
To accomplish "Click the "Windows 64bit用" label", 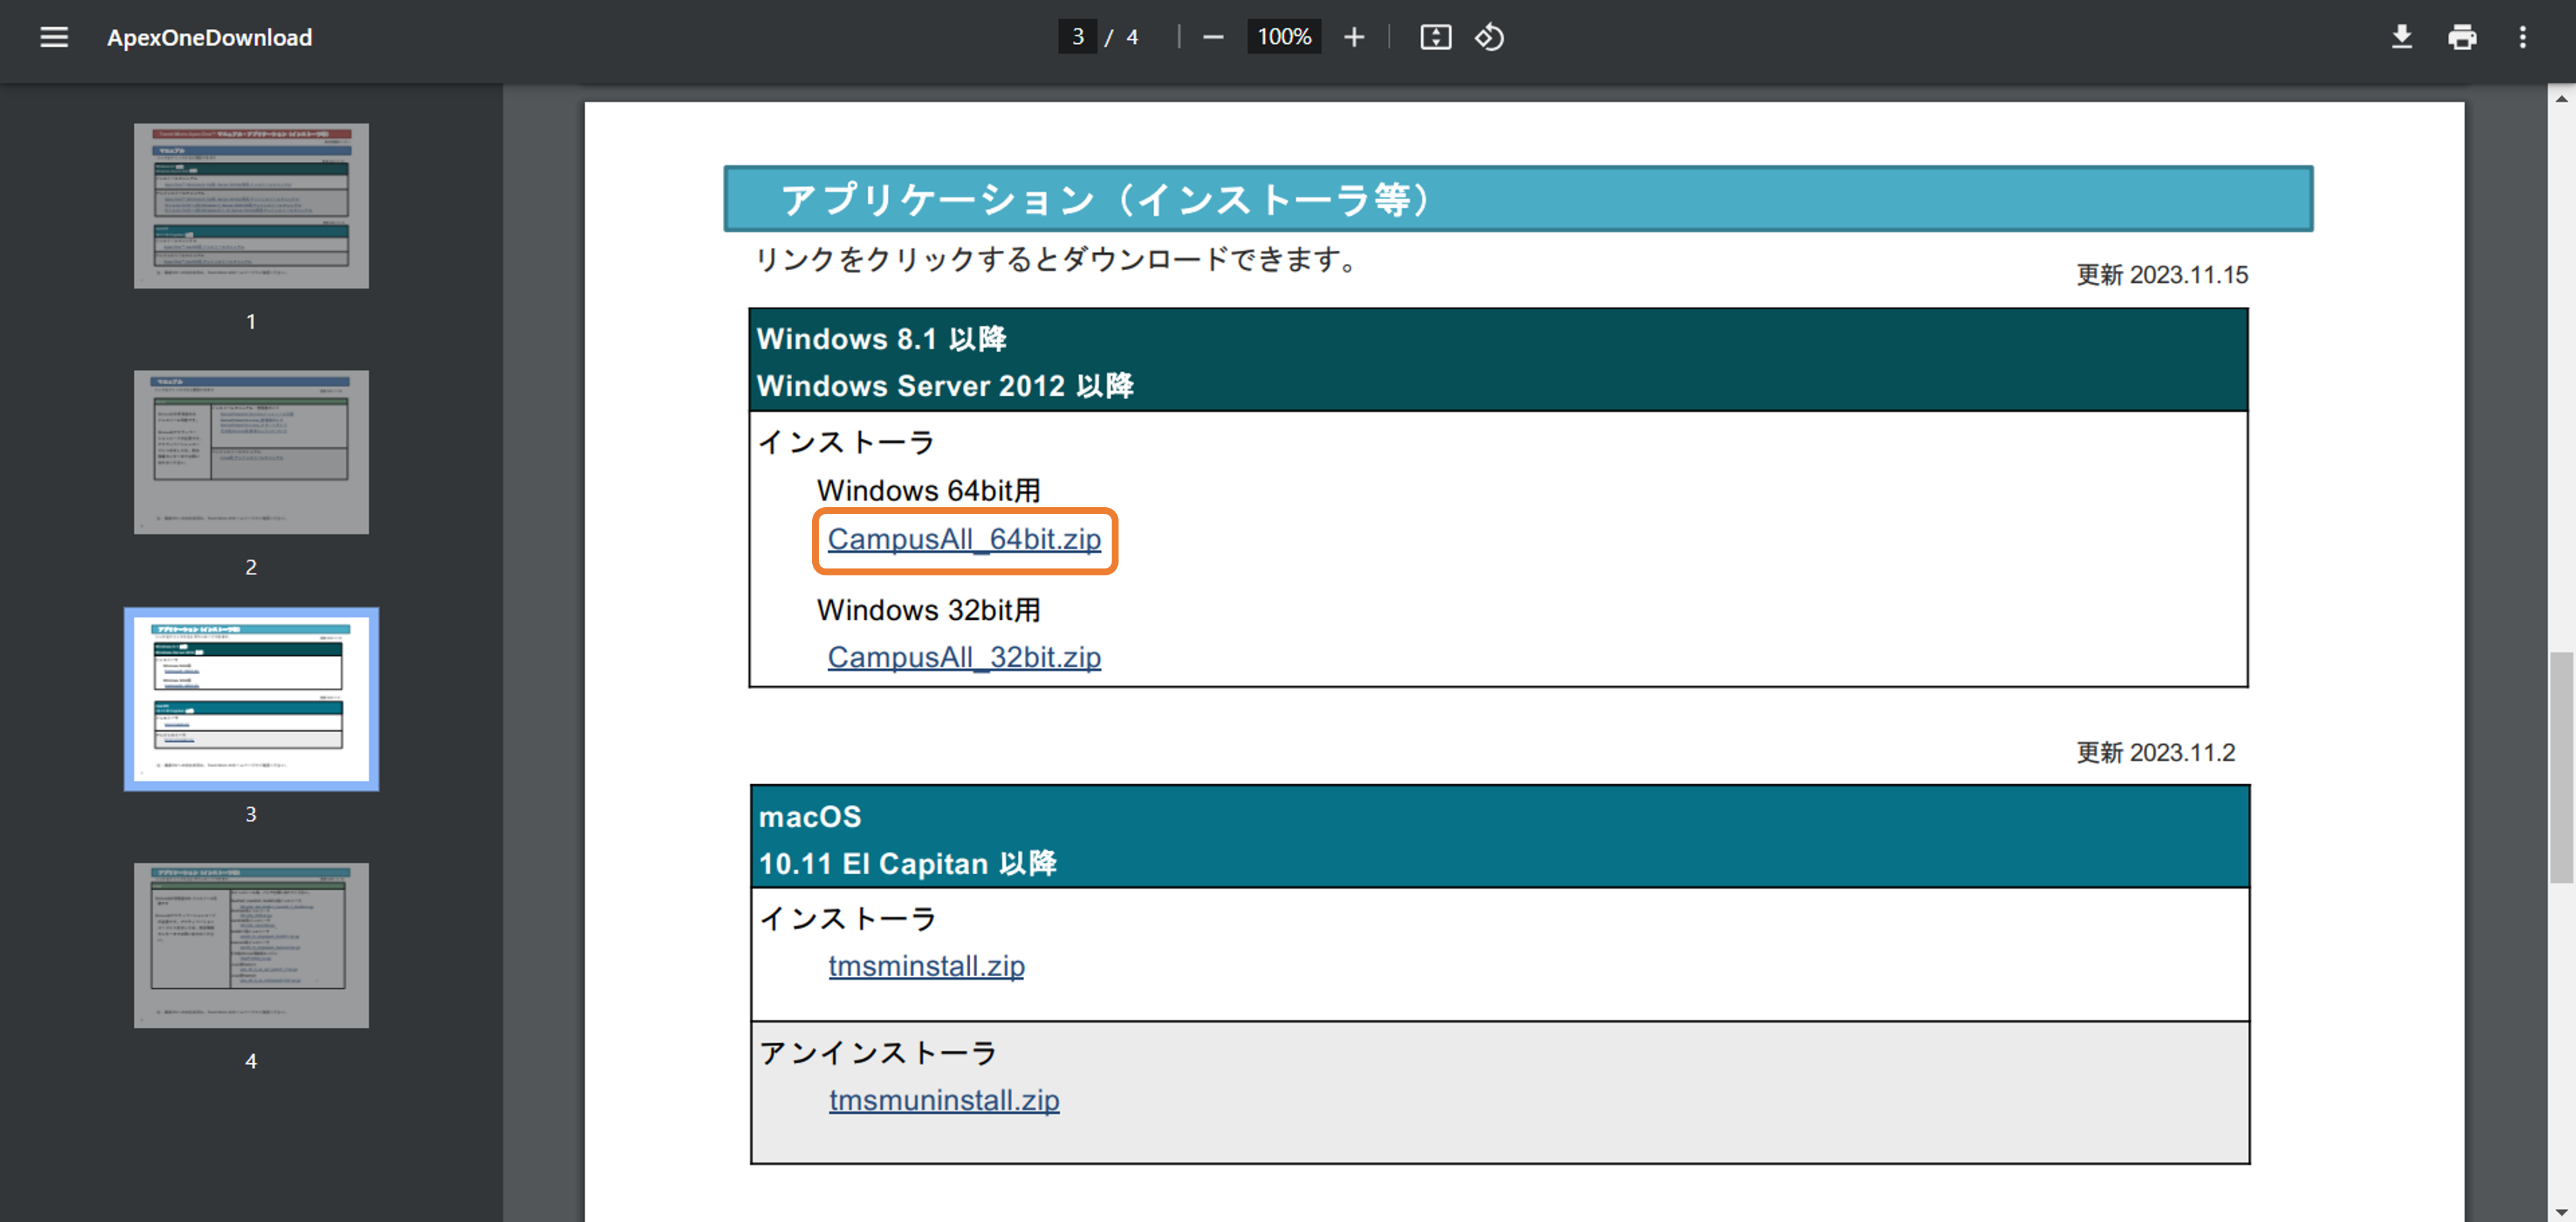I will (x=928, y=490).
